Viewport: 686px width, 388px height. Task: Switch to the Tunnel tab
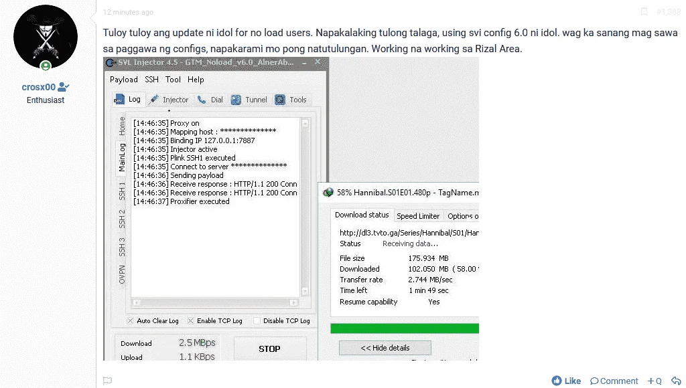pyautogui.click(x=249, y=100)
